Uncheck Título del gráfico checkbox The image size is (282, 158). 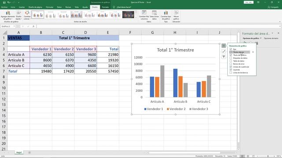(231, 55)
